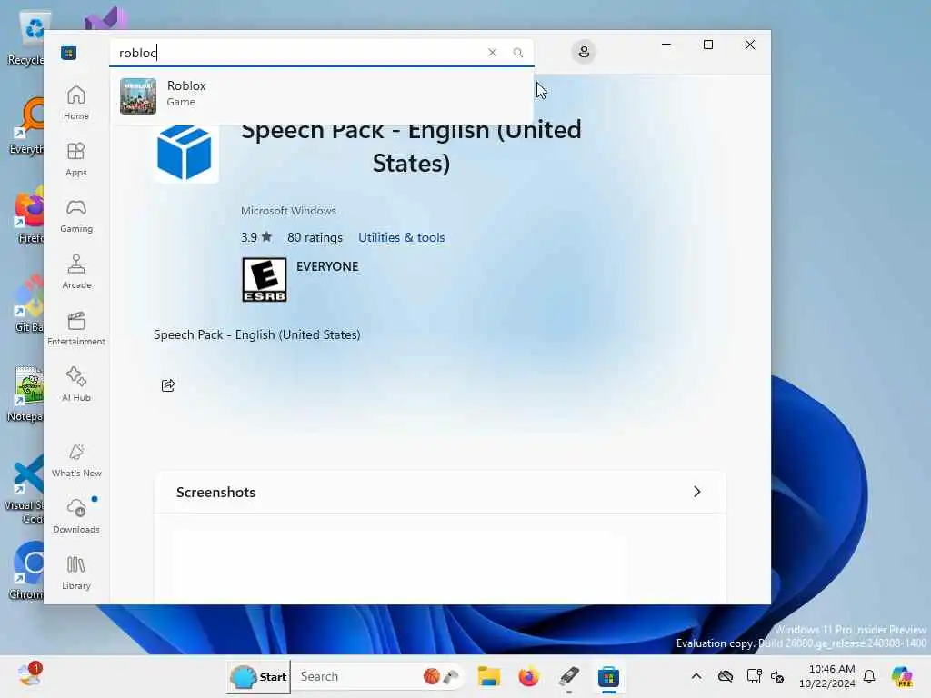Open the Utilities & tools category link
The width and height of the screenshot is (931, 698).
[x=401, y=237]
